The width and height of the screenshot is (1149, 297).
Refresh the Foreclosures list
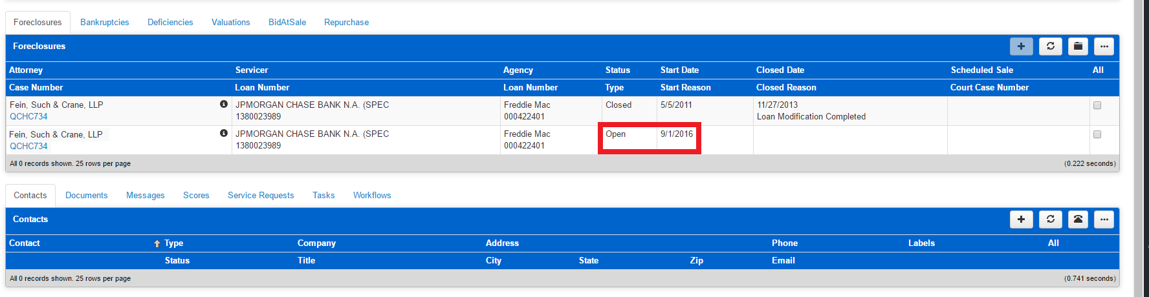[1051, 46]
